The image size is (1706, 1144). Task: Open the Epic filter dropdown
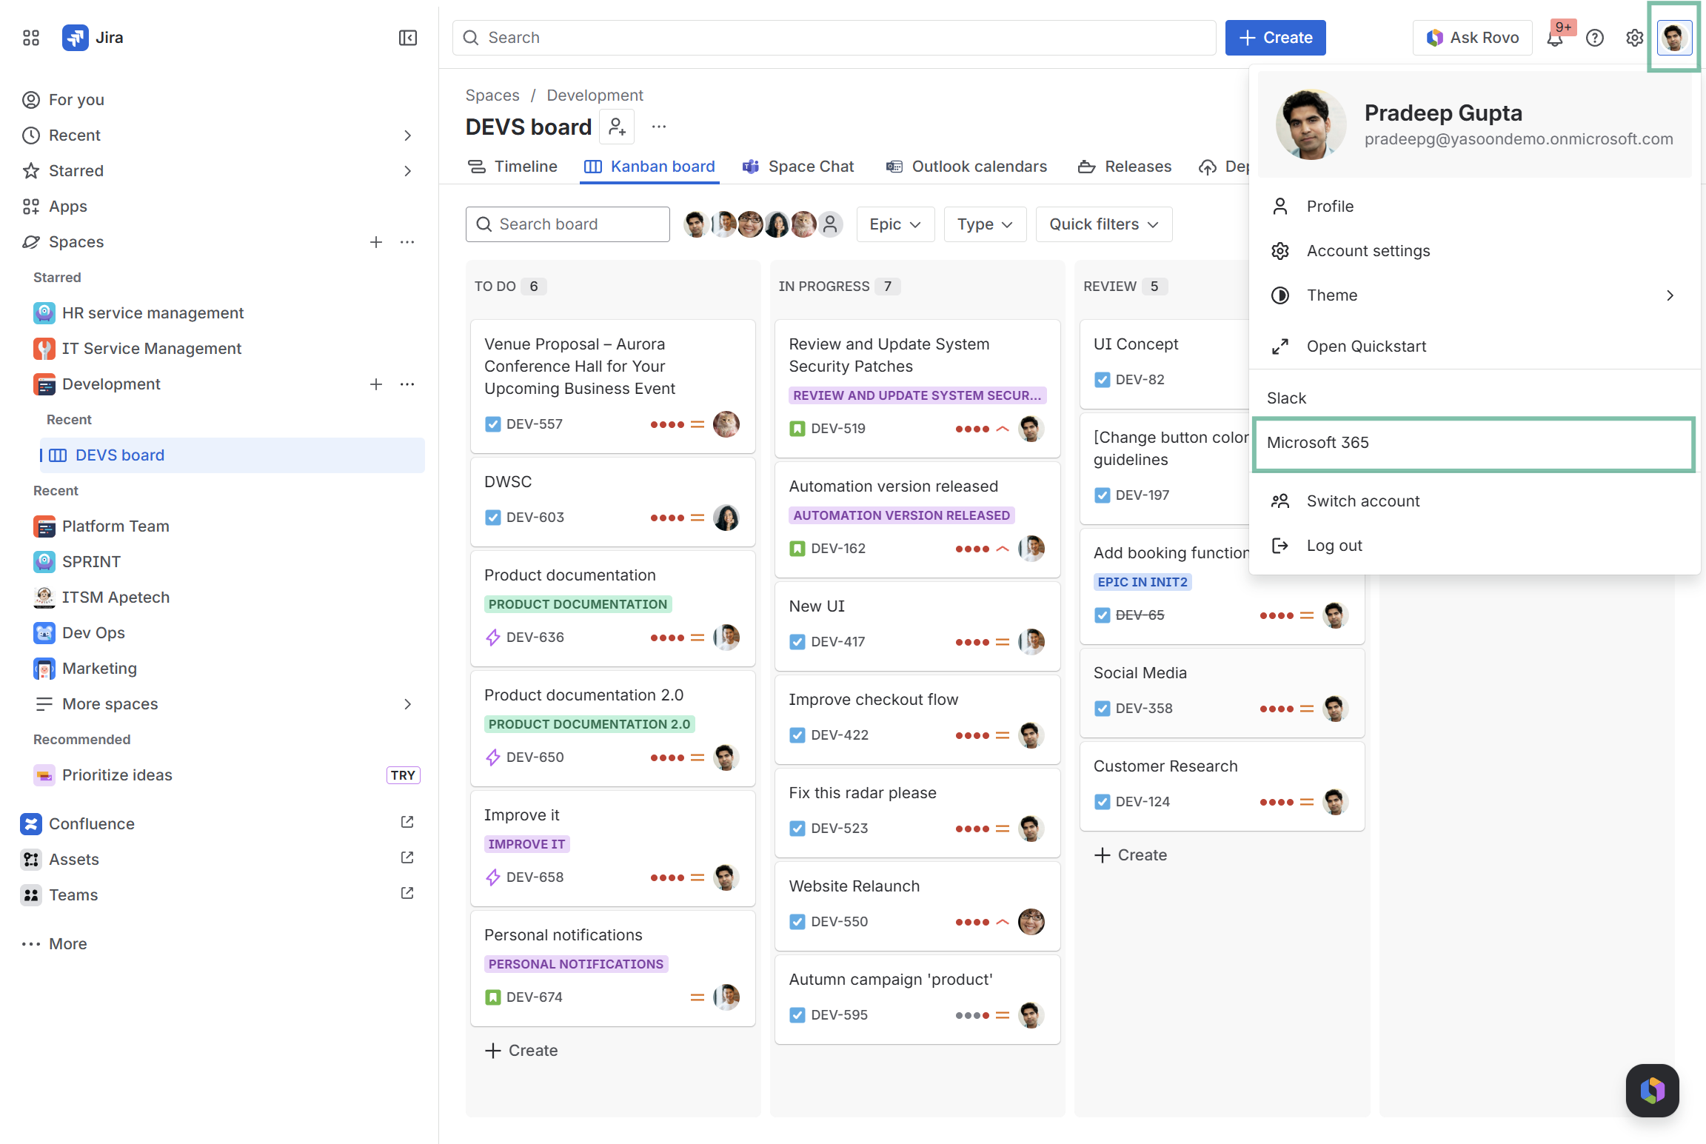point(895,224)
